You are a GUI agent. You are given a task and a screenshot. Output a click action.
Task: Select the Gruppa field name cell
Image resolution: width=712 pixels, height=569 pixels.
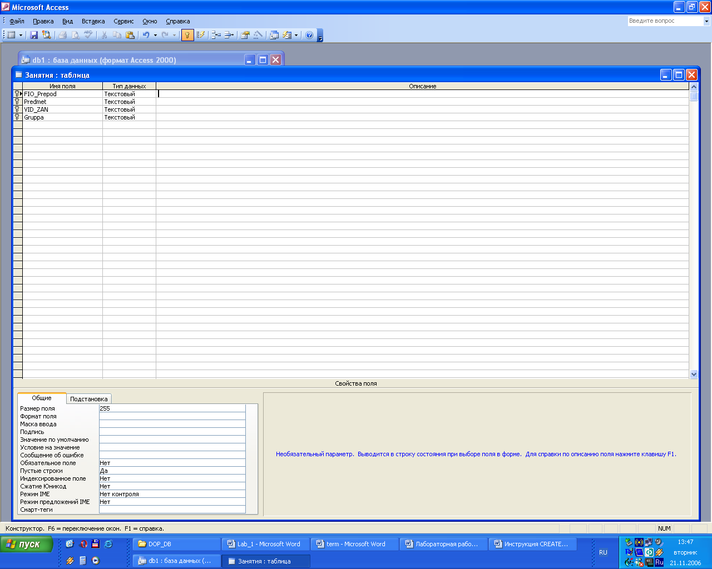click(x=62, y=117)
